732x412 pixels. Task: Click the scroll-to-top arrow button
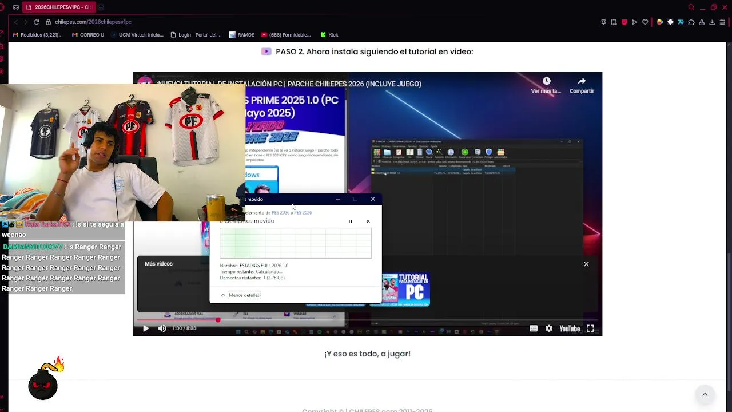pyautogui.click(x=705, y=394)
